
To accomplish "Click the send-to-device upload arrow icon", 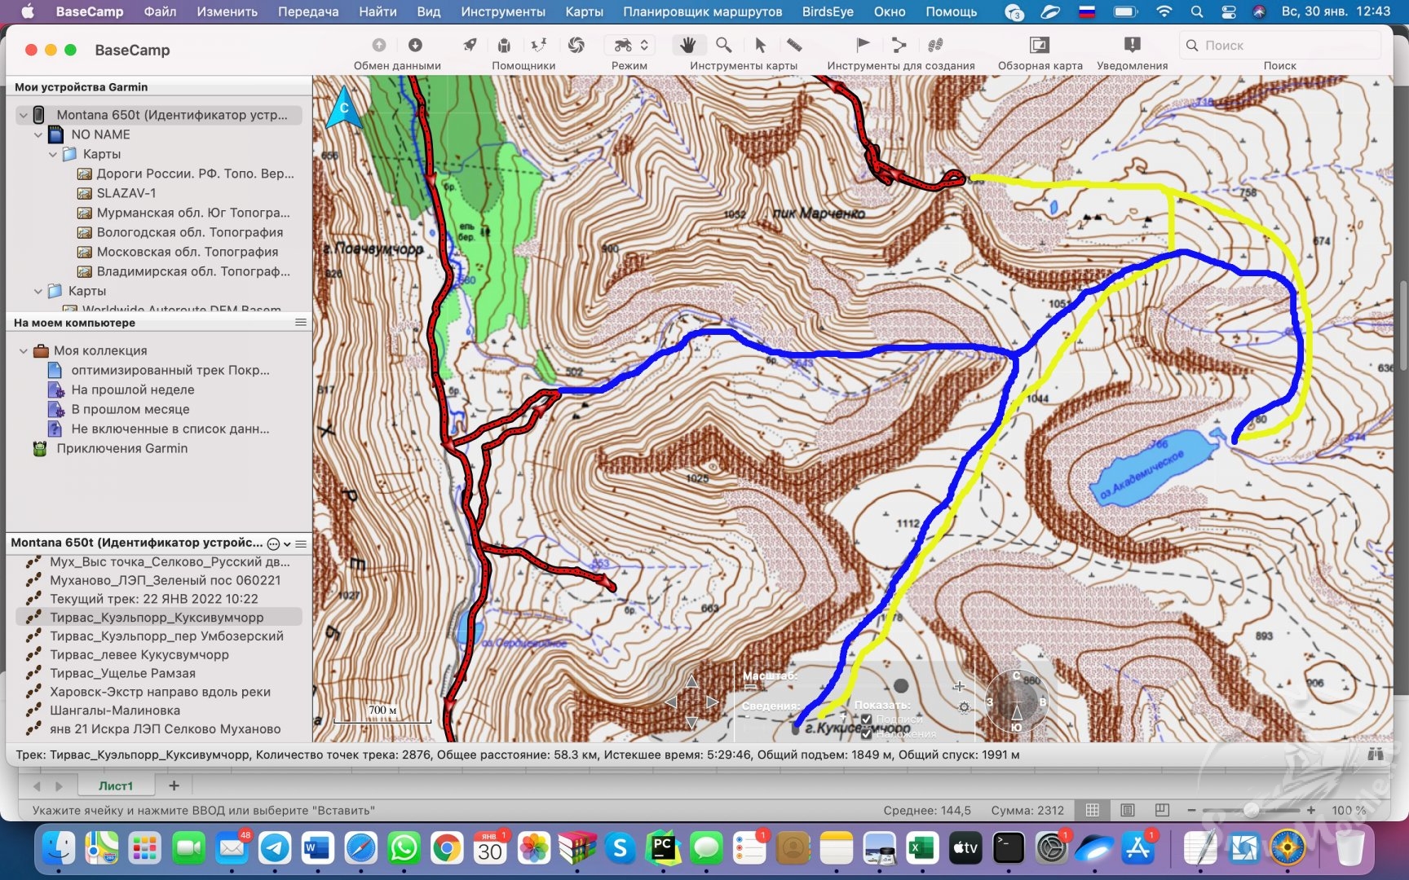I will (379, 45).
